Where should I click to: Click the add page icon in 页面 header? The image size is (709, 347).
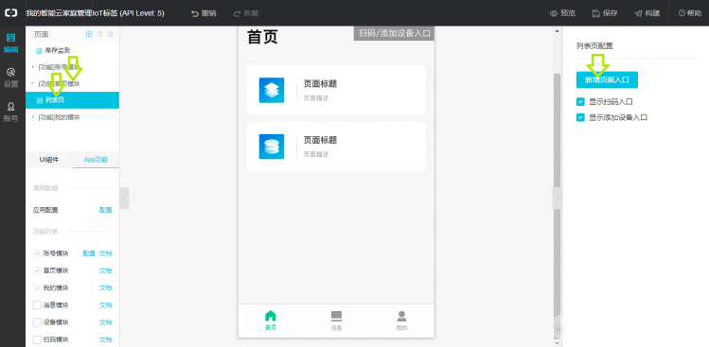(x=89, y=34)
